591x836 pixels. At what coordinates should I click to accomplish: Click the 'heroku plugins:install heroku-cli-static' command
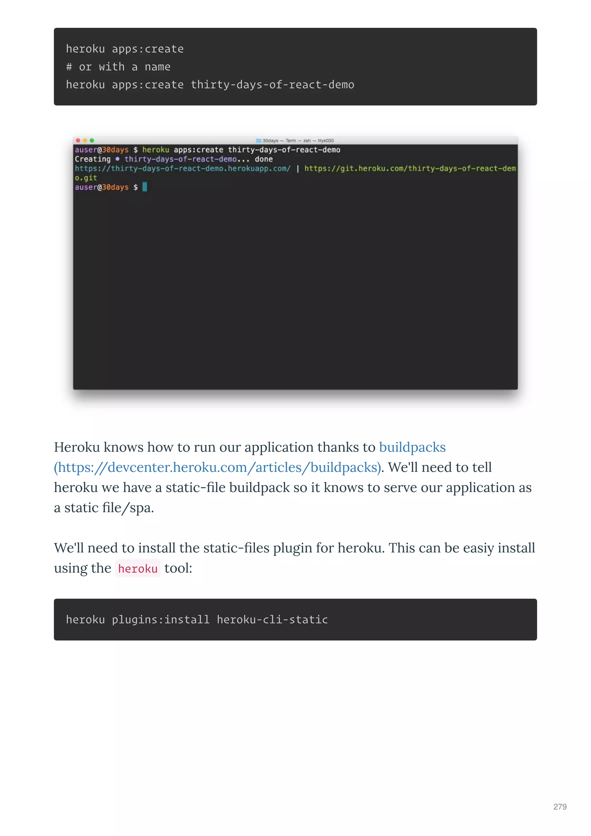[x=197, y=619]
